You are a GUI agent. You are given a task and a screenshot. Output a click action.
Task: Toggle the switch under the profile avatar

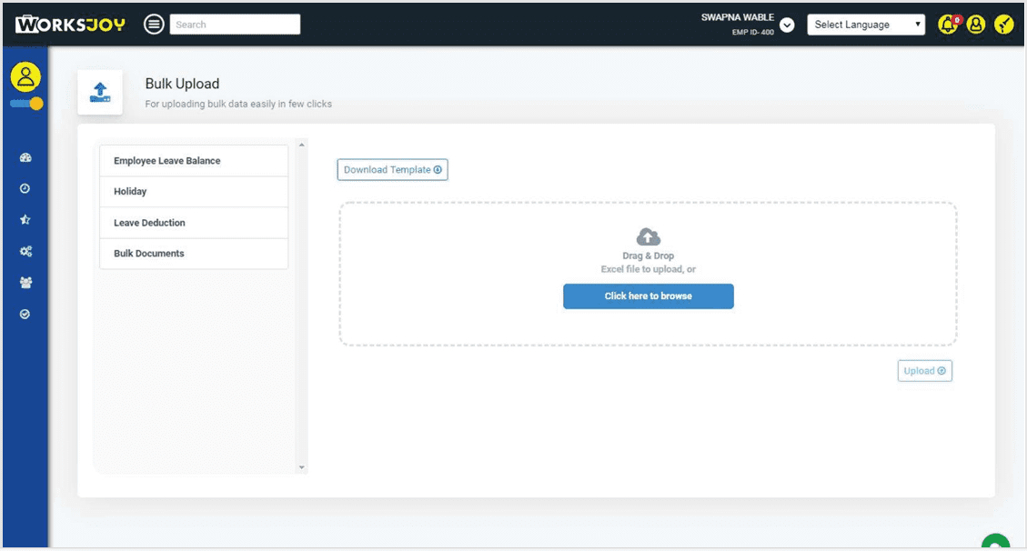coord(26,104)
